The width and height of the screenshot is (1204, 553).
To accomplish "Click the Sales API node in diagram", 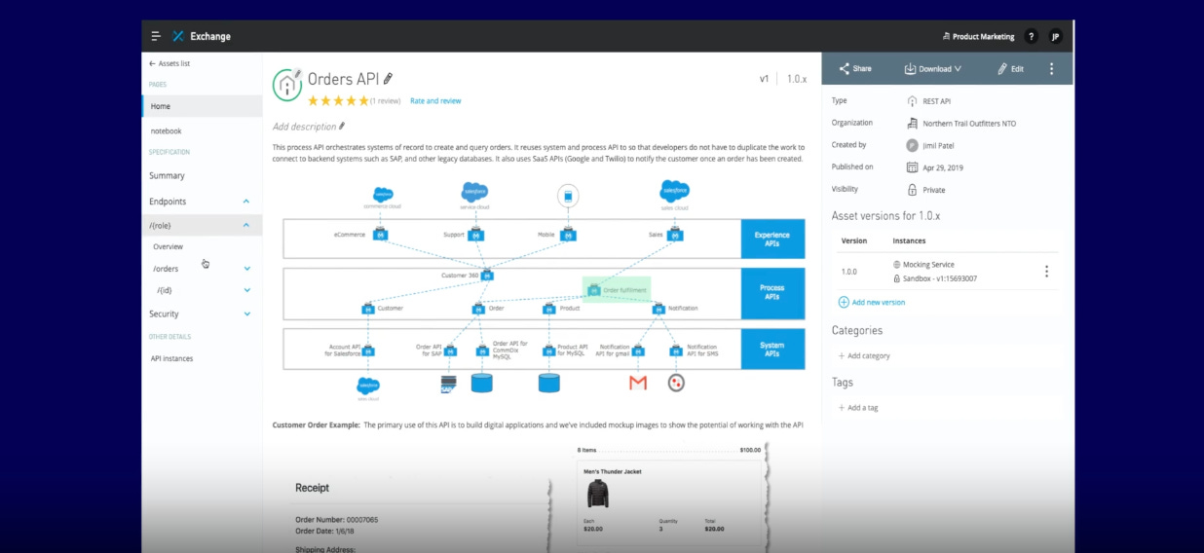I will (675, 235).
